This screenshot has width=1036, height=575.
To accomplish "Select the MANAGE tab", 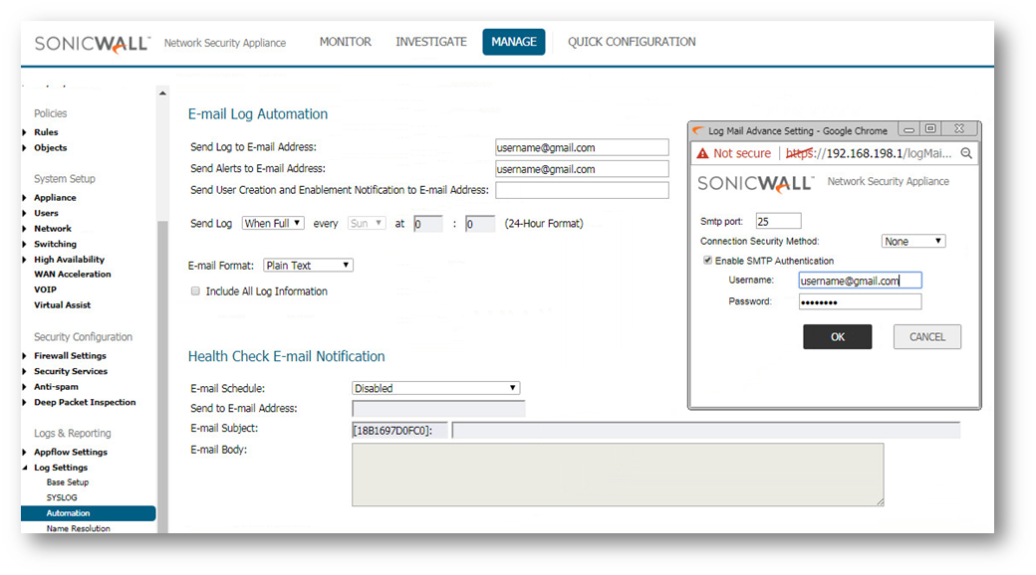I will click(513, 42).
